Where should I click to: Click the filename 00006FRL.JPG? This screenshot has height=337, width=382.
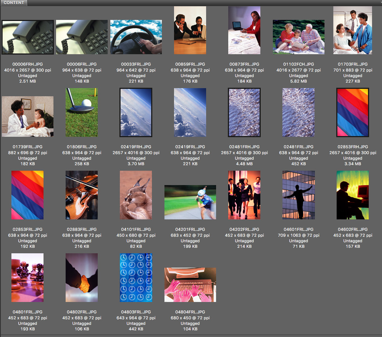[x=81, y=64]
